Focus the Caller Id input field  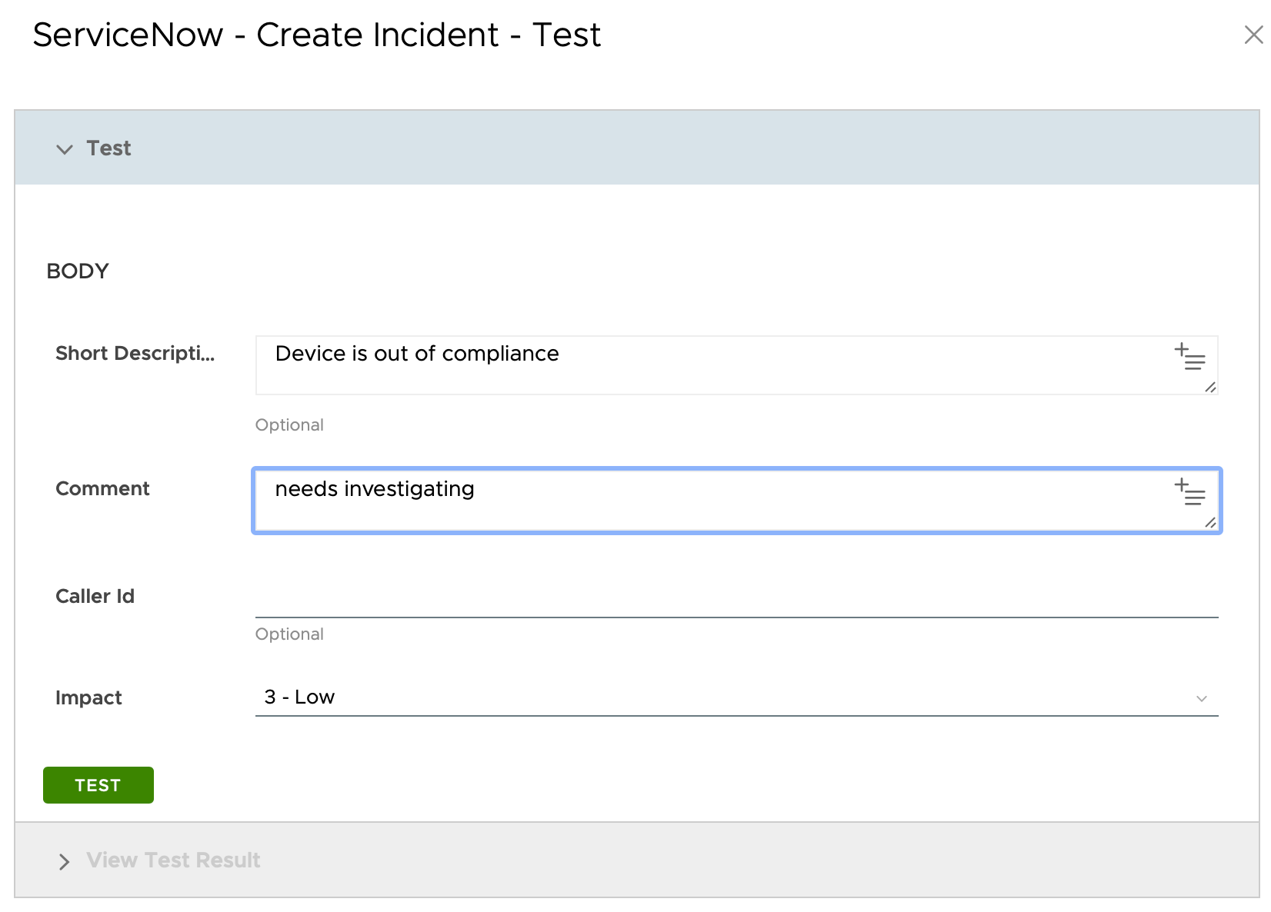point(736,598)
